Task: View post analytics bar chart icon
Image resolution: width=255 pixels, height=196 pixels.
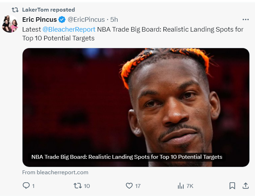Action: (x=181, y=186)
